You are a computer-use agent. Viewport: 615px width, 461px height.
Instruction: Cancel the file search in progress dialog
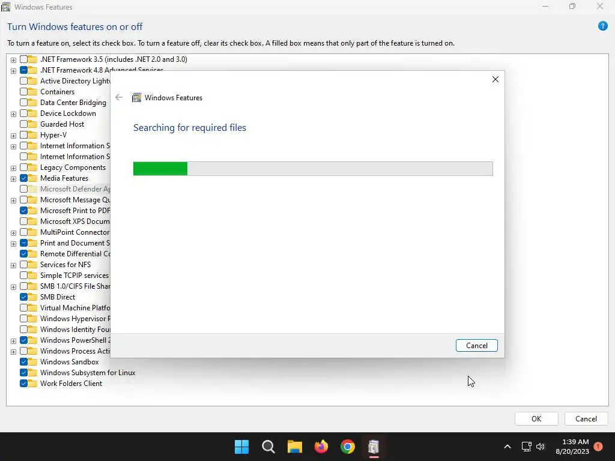(476, 345)
